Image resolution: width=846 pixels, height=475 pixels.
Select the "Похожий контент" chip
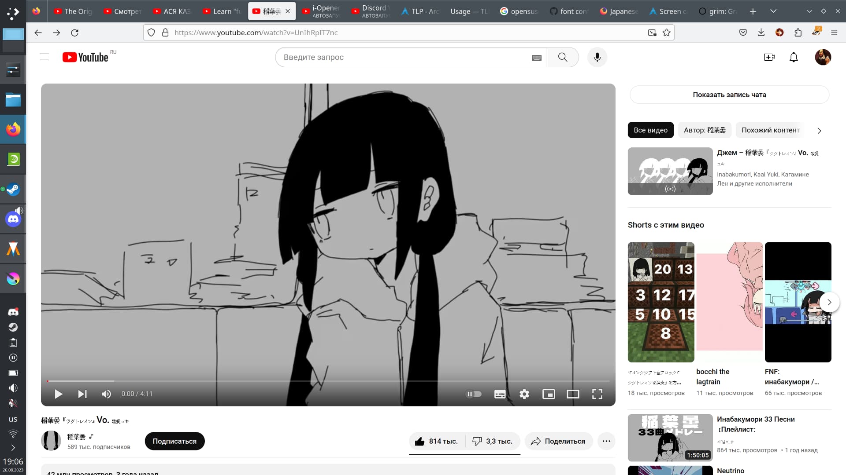(770, 130)
